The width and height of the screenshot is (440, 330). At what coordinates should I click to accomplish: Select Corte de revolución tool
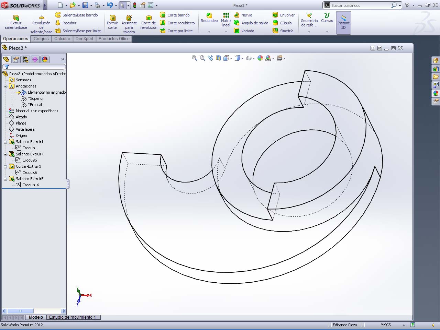148,22
